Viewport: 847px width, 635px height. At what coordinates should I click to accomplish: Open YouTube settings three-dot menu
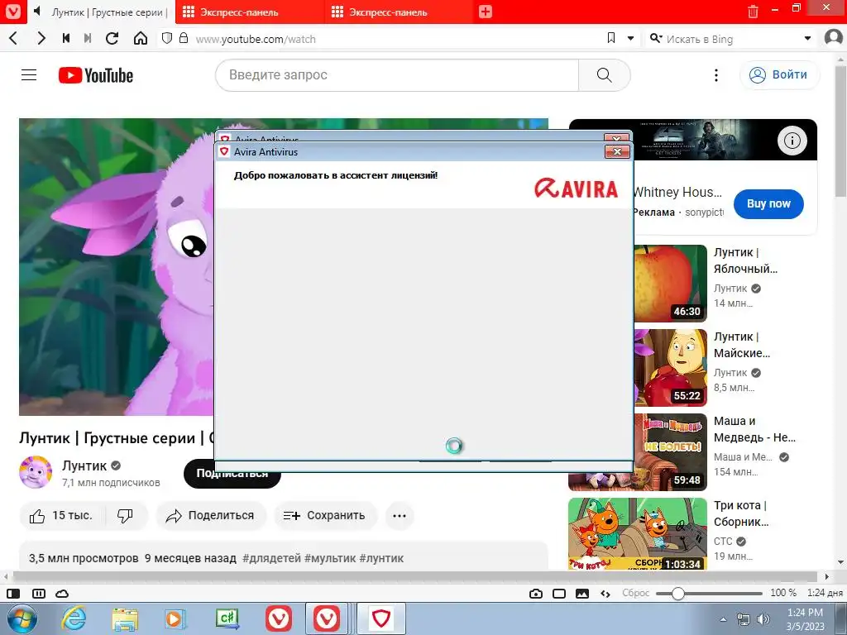coord(716,75)
